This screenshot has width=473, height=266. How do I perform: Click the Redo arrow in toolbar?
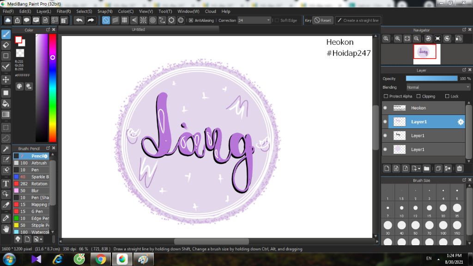click(91, 20)
